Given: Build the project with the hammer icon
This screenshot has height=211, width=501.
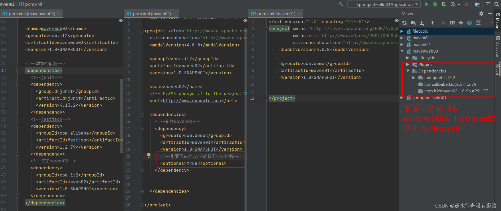Looking at the screenshot, I should [341, 4].
